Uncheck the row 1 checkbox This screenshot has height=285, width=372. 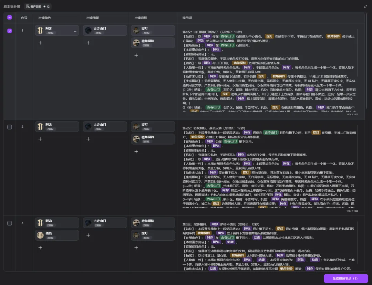pyautogui.click(x=10, y=31)
